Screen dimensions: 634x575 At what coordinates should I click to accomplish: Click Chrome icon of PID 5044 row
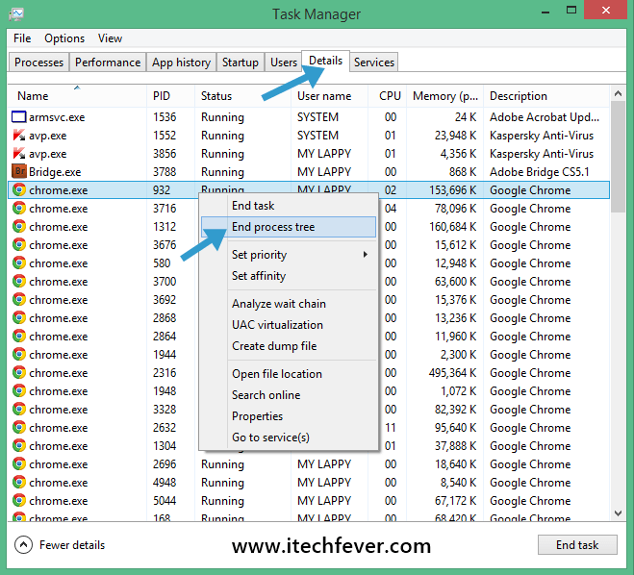point(19,500)
